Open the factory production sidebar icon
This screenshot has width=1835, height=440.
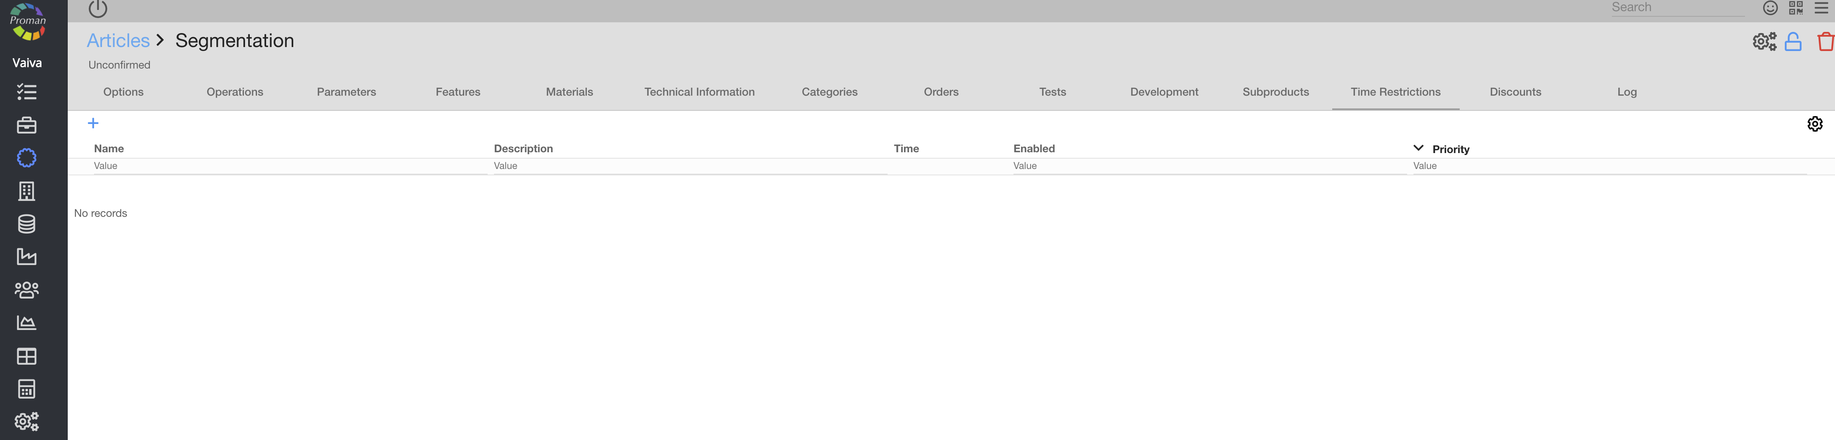click(26, 257)
